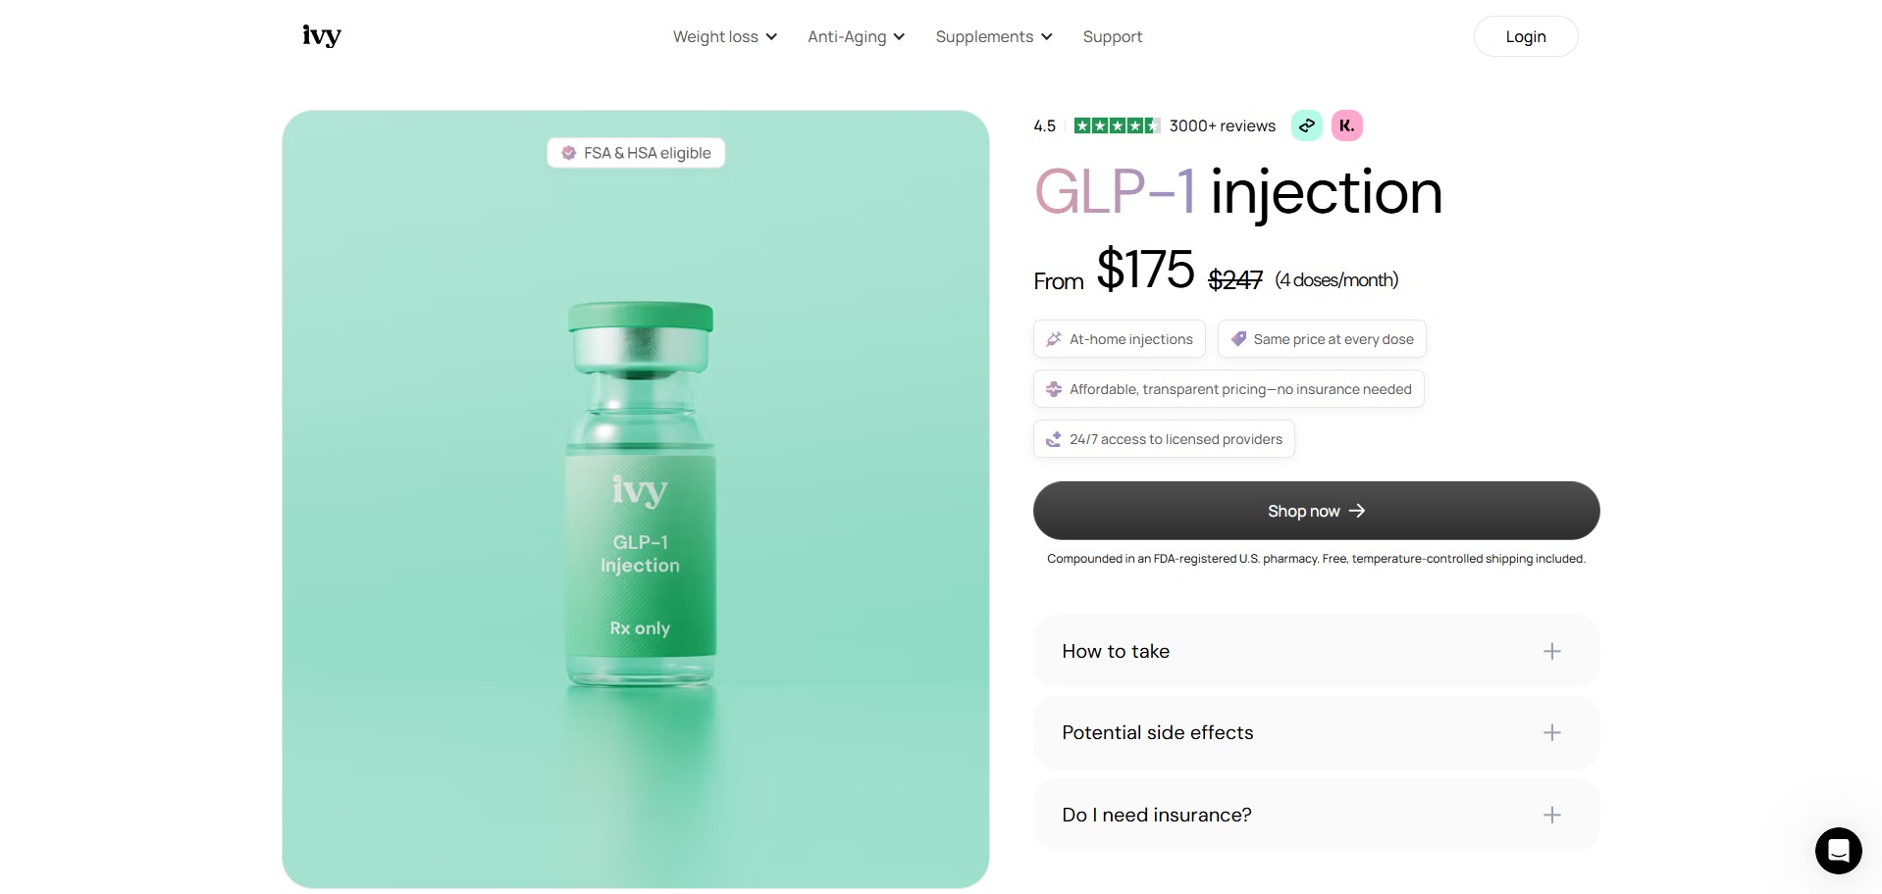
Task: Open the Weight loss dropdown menu
Action: point(724,36)
